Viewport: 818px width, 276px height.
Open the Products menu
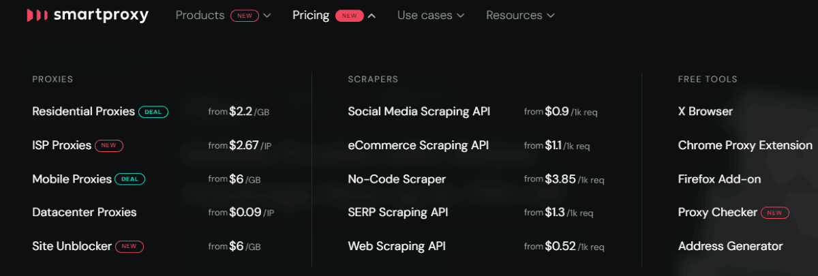(x=200, y=15)
